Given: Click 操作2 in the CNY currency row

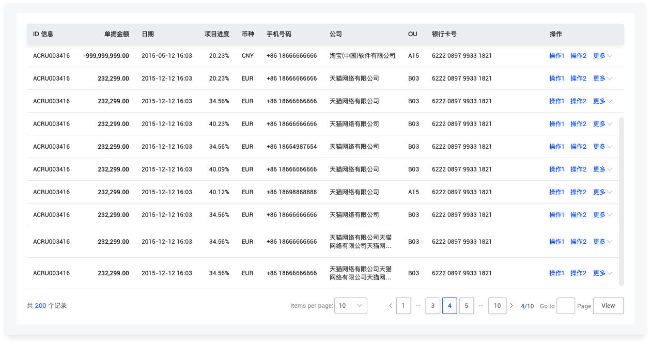Looking at the screenshot, I should [578, 56].
